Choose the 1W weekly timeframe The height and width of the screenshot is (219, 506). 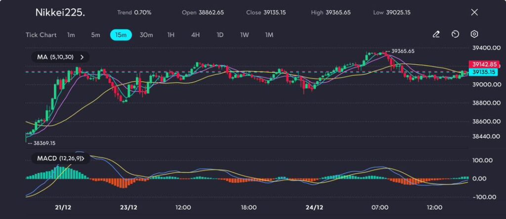tap(245, 35)
